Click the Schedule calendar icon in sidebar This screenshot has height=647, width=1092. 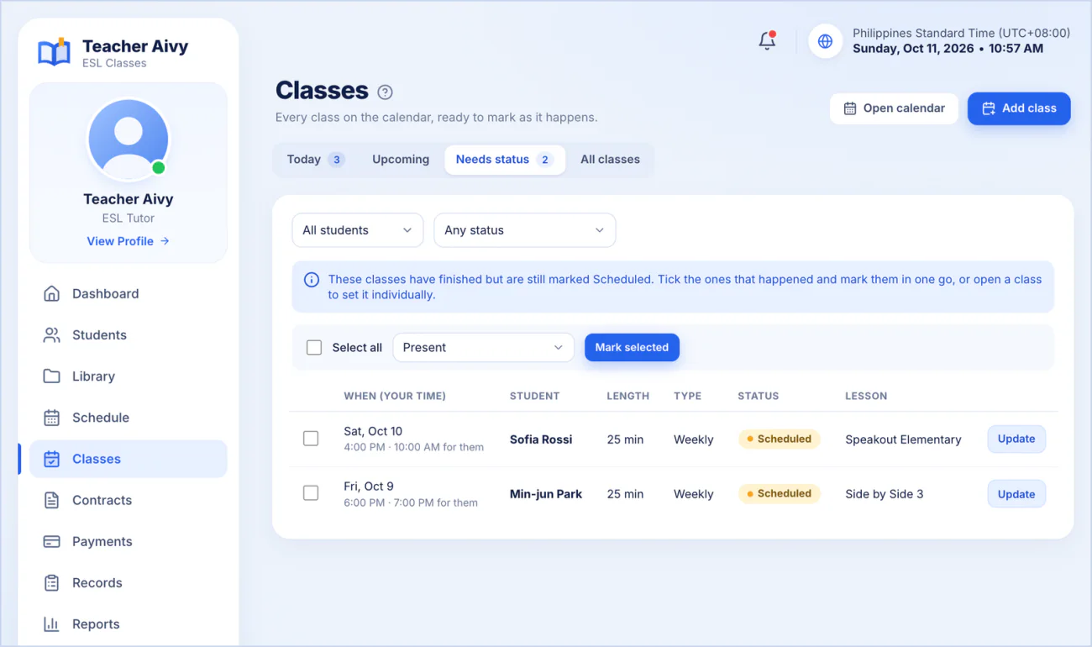tap(51, 418)
